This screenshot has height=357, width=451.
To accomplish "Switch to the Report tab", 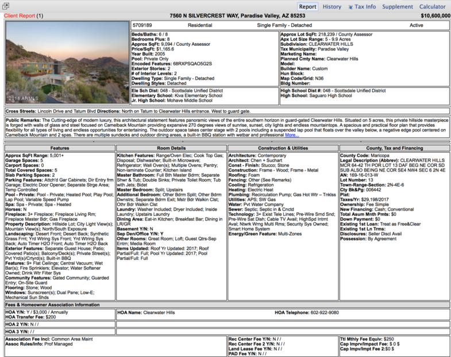I will coord(307,7).
